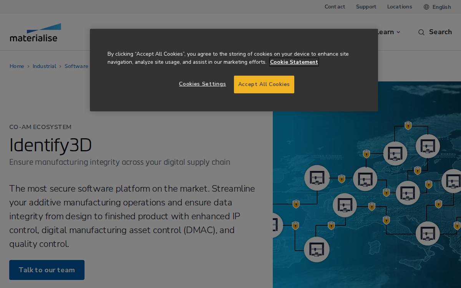The width and height of the screenshot is (461, 288).
Task: Click the 'Ensure manufacturing integrity' subtitle
Action: click(120, 162)
